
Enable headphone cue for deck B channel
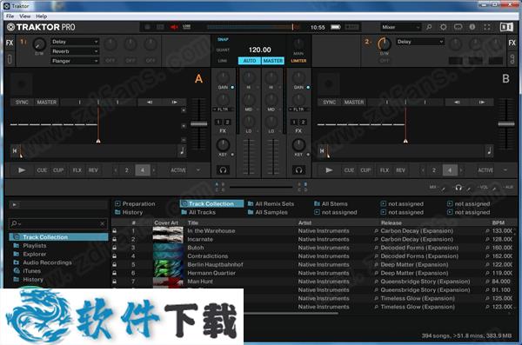coord(298,170)
